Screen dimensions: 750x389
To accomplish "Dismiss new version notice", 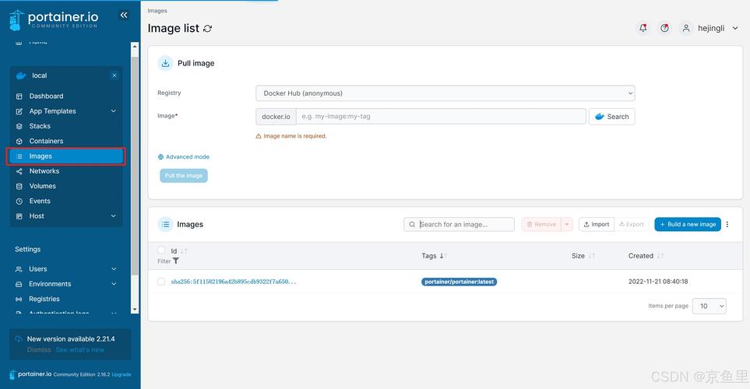I will 39,350.
